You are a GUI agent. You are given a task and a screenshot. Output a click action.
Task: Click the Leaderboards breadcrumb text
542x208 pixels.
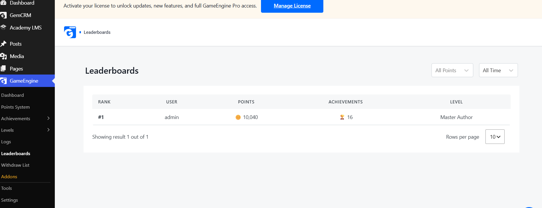97,32
